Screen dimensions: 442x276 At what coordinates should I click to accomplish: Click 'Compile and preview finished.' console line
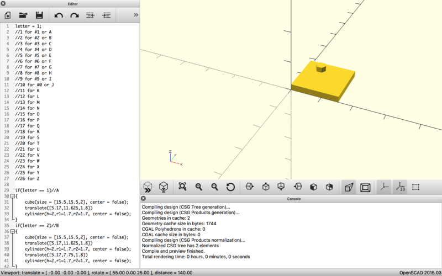click(x=173, y=251)
